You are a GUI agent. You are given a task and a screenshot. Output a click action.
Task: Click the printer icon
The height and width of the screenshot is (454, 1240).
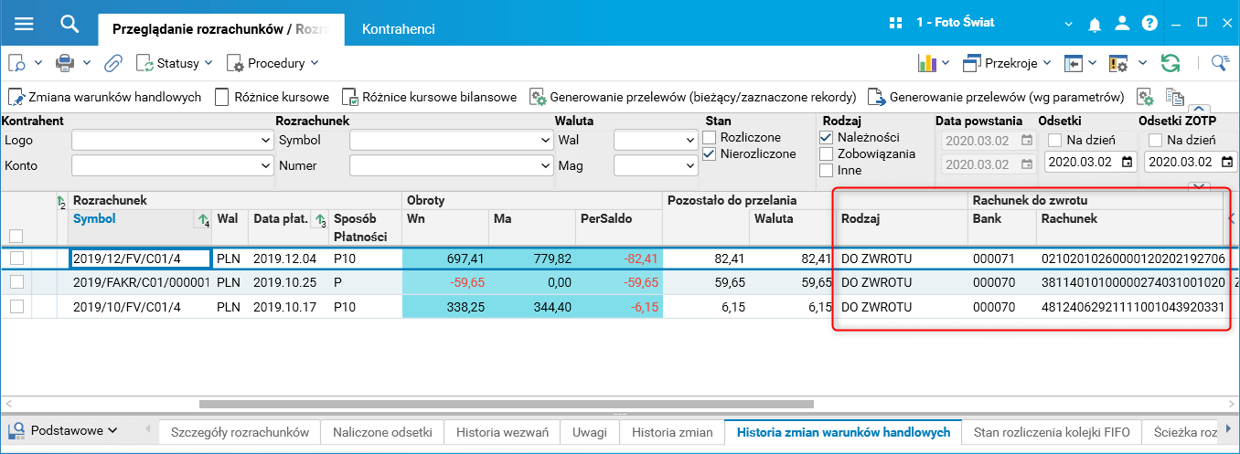click(x=65, y=63)
